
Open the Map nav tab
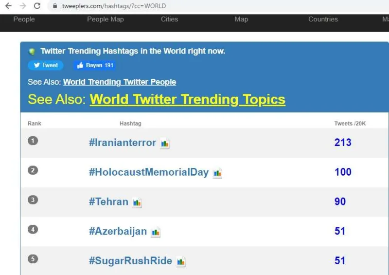click(x=241, y=19)
